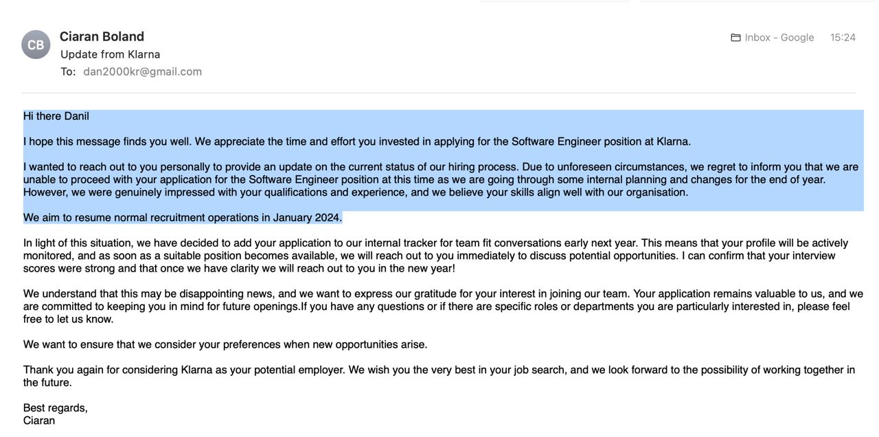Click the CB sender avatar
The height and width of the screenshot is (437, 879).
tap(36, 45)
